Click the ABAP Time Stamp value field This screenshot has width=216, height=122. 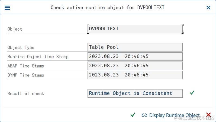tap(135, 66)
